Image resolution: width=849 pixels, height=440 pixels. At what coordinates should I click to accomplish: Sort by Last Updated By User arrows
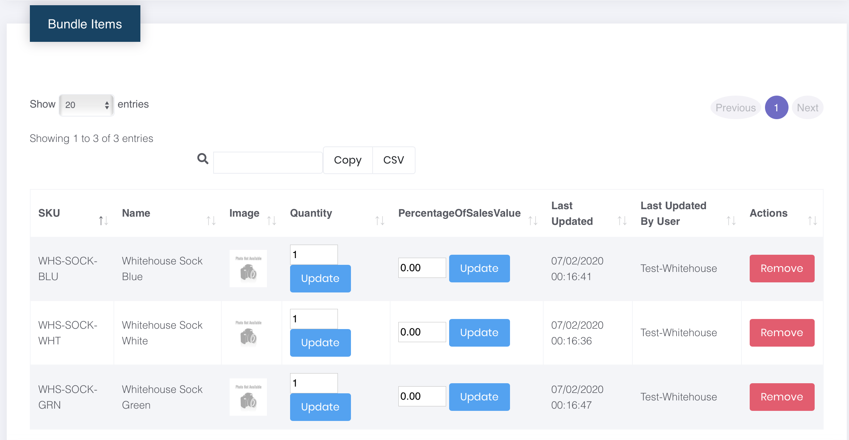[731, 221]
